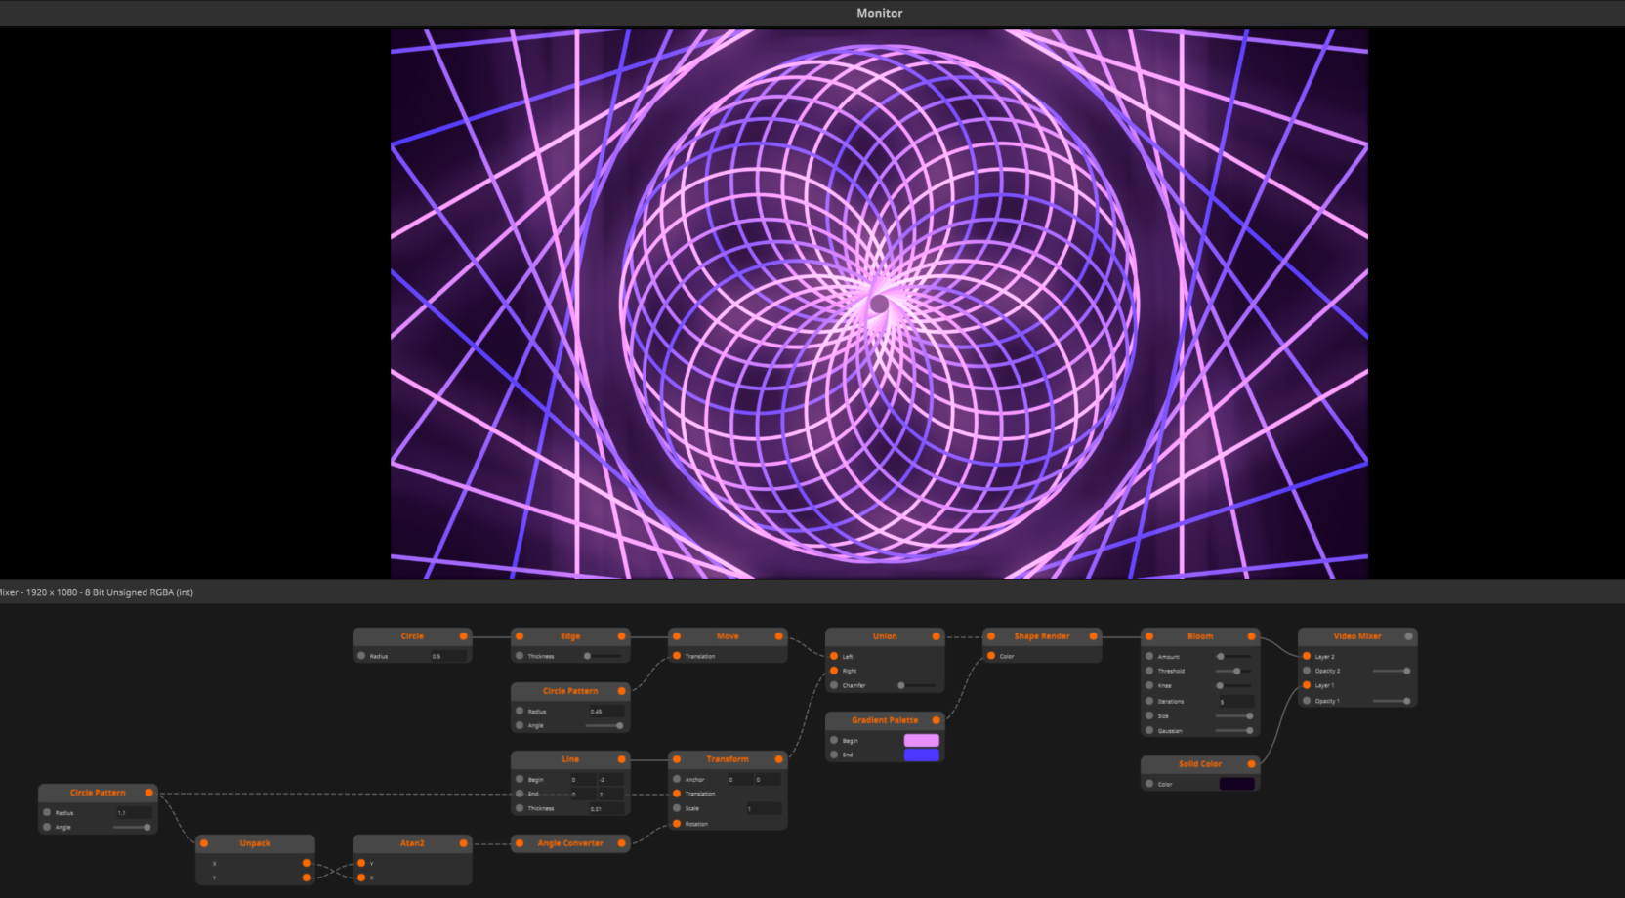Adjust the Union Chamfer slider
Screen dimensions: 1625x898
(918, 685)
